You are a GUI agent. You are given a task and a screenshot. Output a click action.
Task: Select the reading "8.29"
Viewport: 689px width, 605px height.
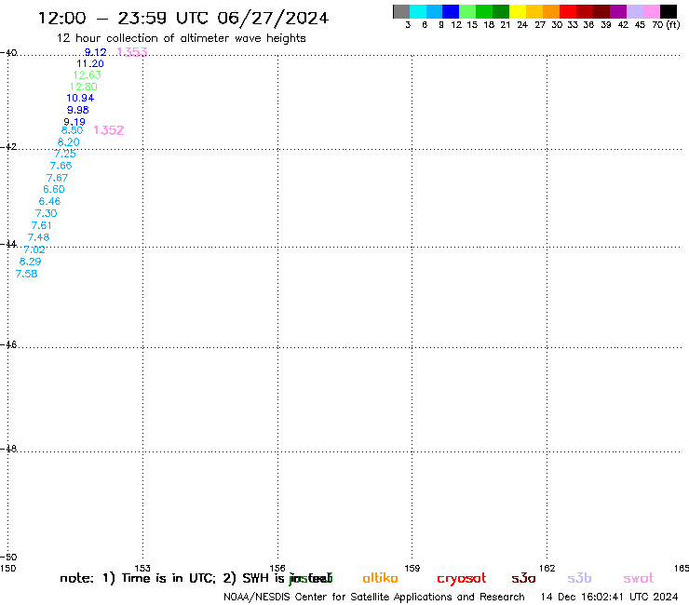[31, 262]
